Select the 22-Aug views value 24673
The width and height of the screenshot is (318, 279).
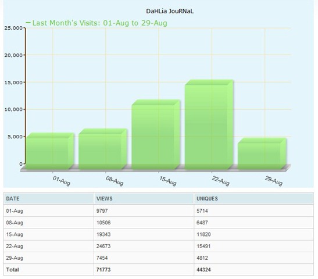pos(103,246)
